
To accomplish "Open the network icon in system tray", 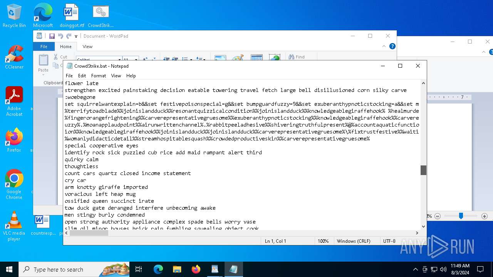I will pyautogui.click(x=434, y=269).
